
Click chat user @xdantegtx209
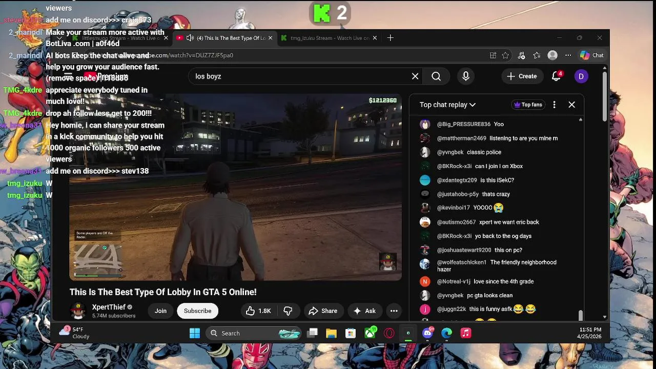coord(457,180)
